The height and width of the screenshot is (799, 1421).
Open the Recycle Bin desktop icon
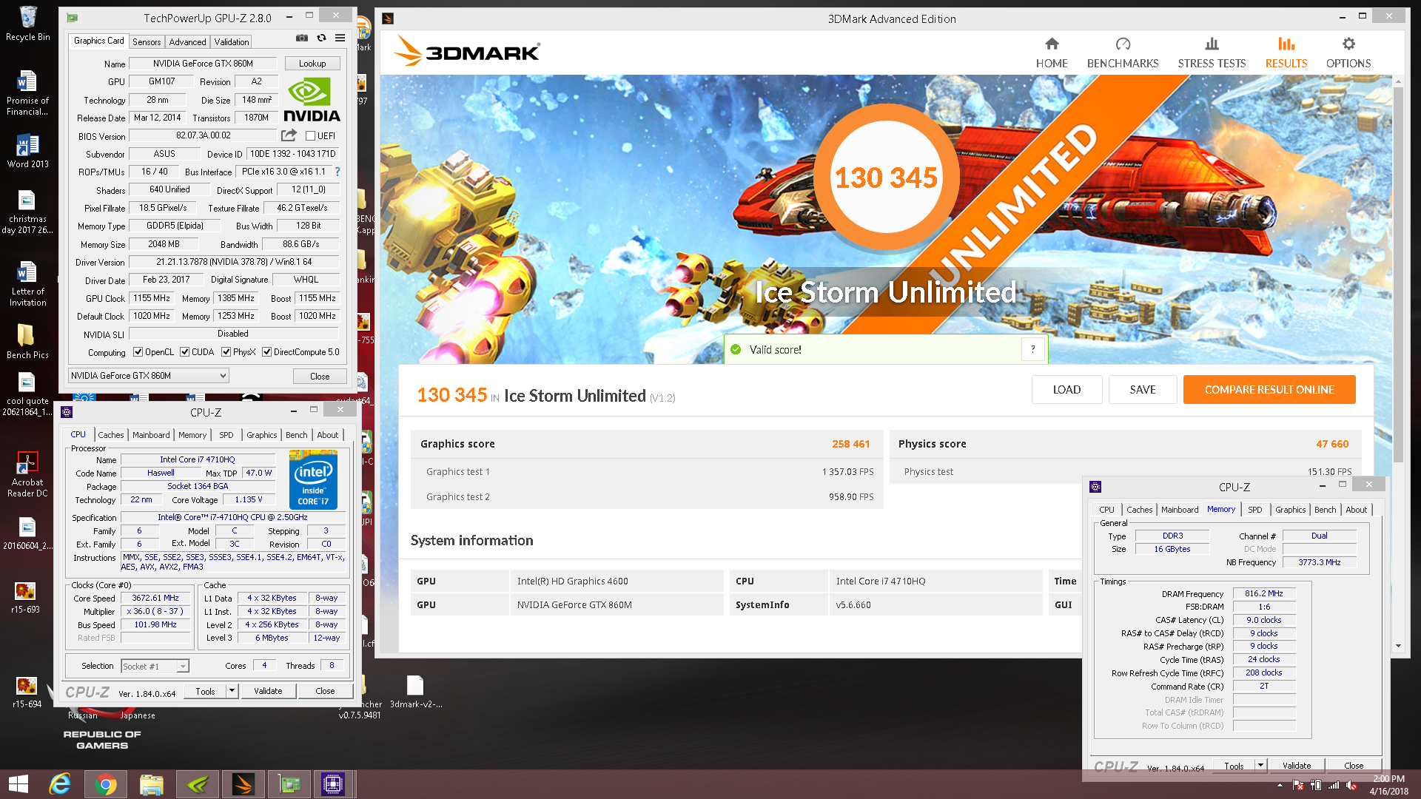point(28,23)
